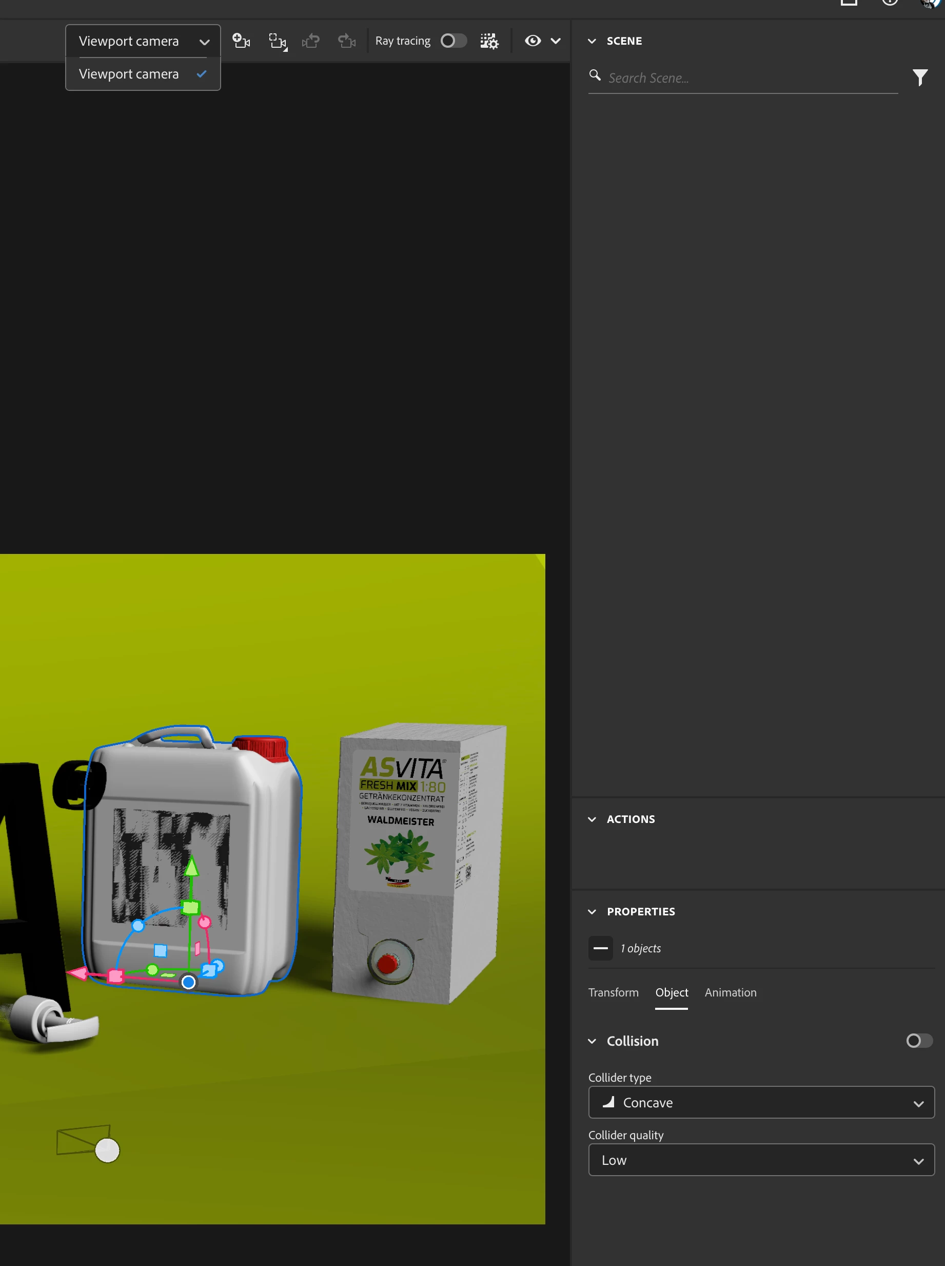Click the camera redo icon

tap(347, 41)
